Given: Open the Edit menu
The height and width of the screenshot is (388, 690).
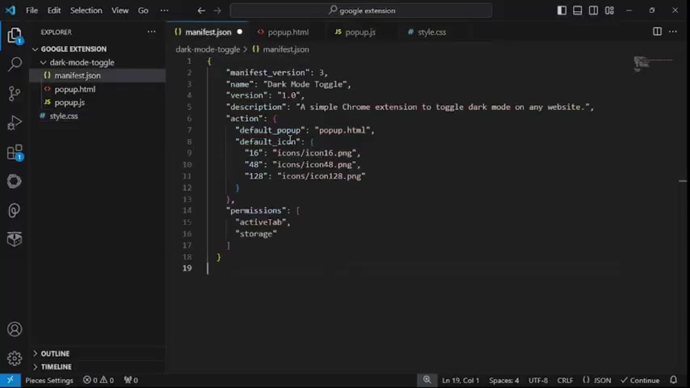Looking at the screenshot, I should pos(54,11).
